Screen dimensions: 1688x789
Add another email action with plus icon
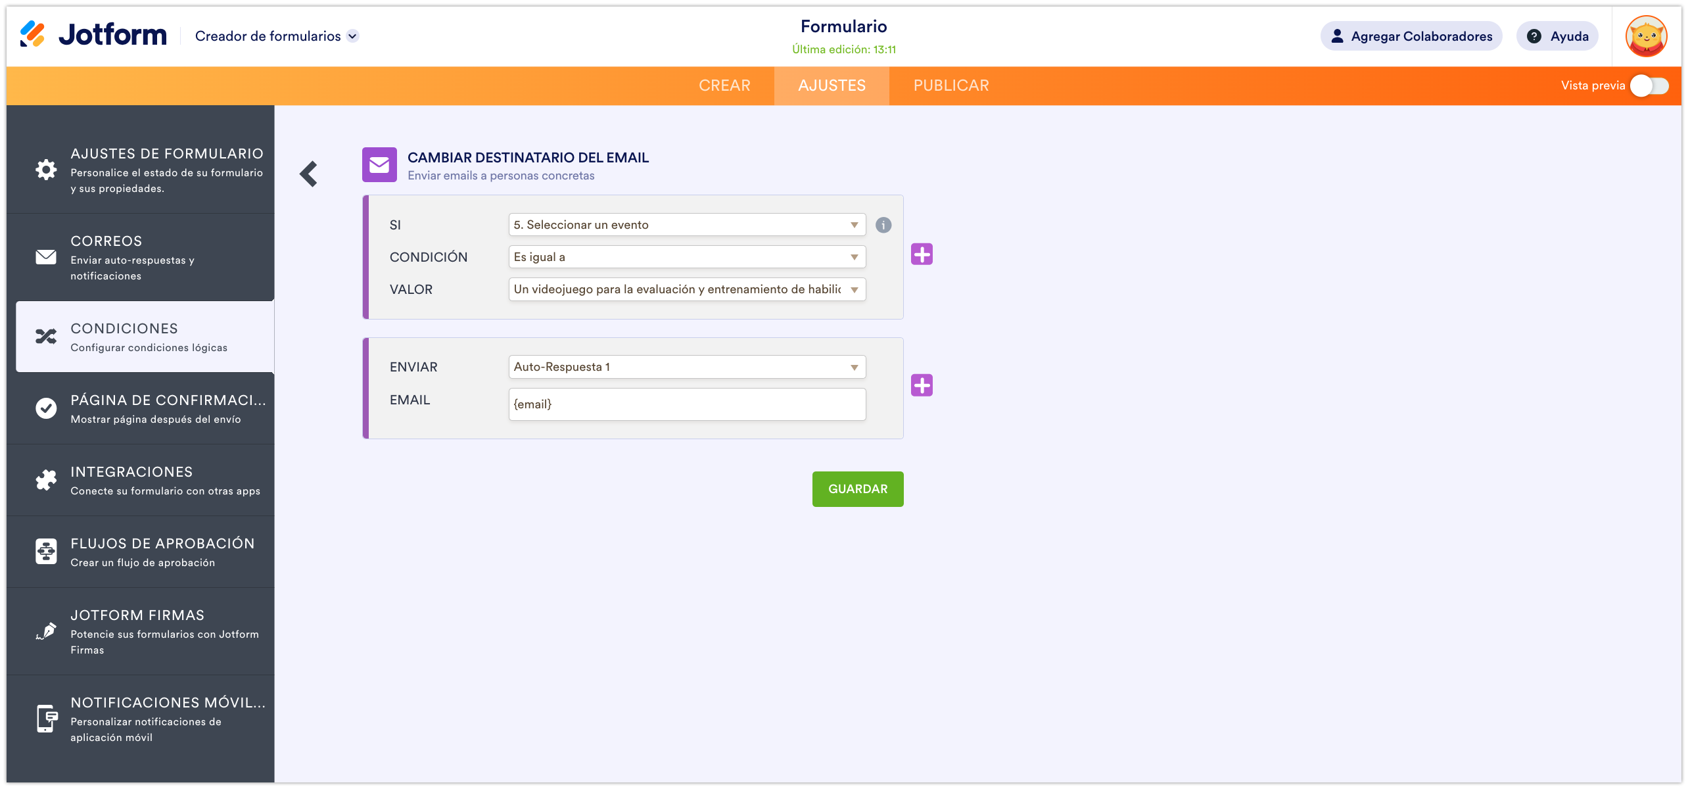(x=922, y=385)
